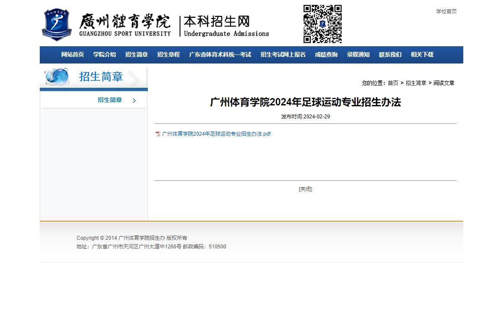Open the 录取通知 navigation item
This screenshot has width=497, height=324.
tap(358, 55)
